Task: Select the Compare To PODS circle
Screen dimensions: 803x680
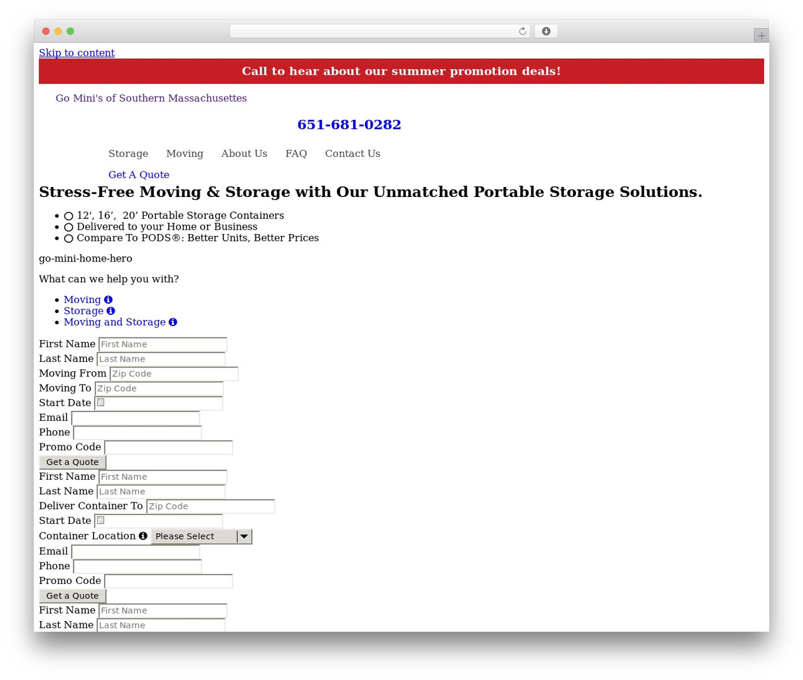Action: pos(68,238)
